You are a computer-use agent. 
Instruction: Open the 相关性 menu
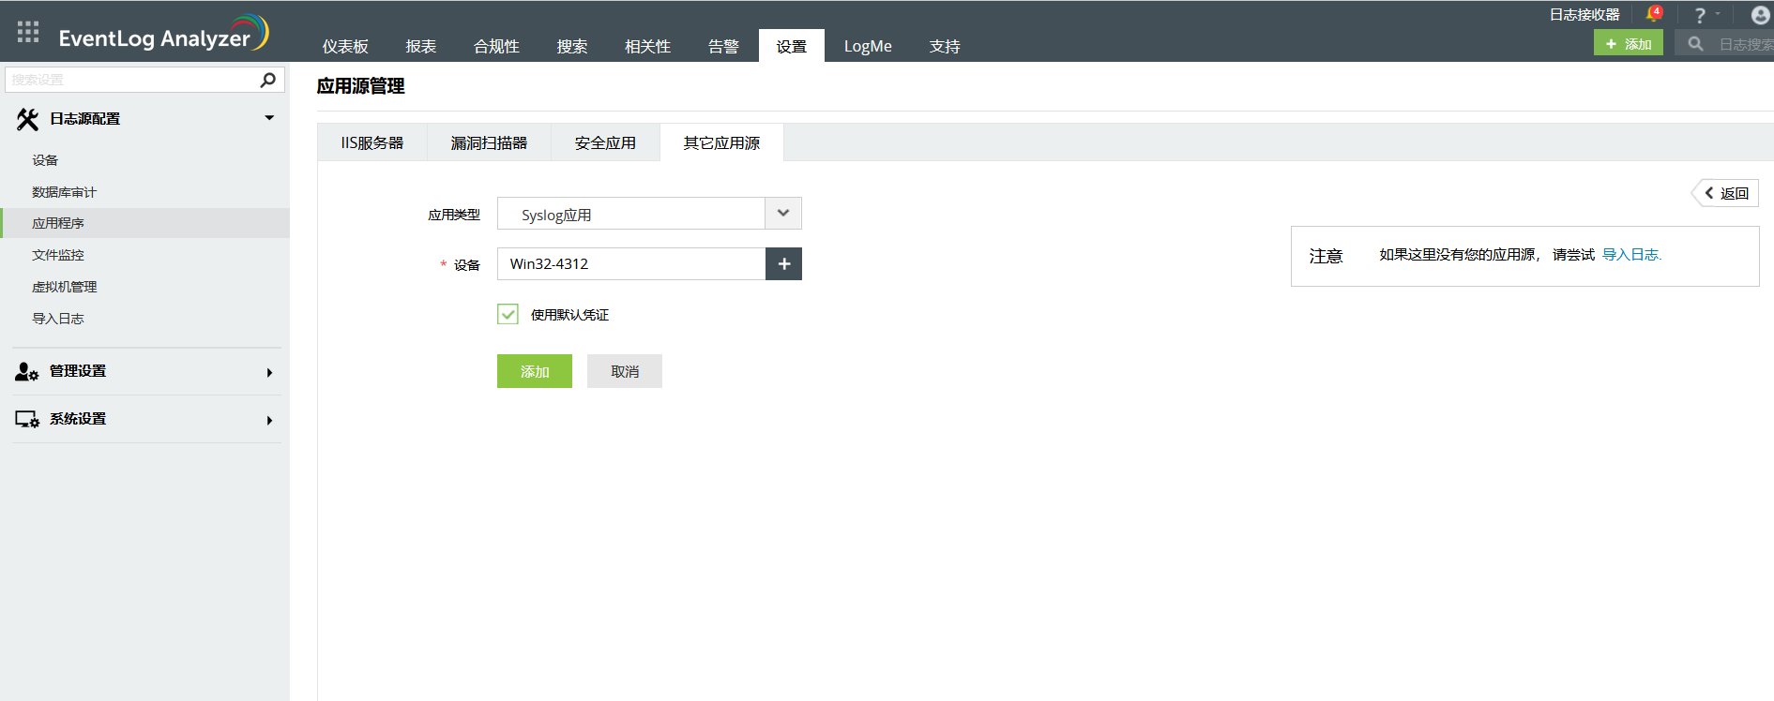(x=647, y=46)
